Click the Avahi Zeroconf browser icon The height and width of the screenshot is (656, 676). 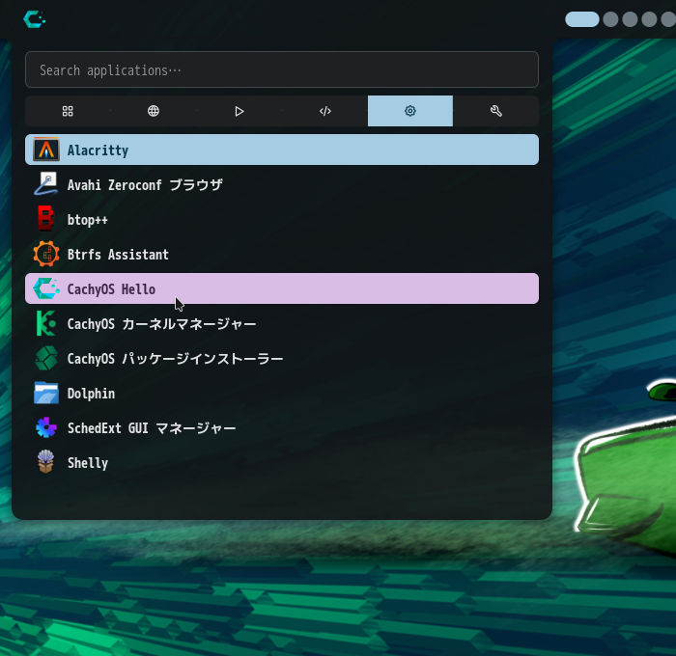(x=46, y=184)
